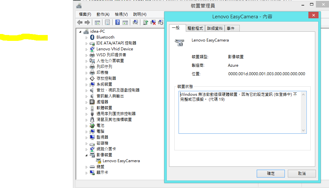Click the Azure manufacturer value
This screenshot has height=188, width=329.
[x=233, y=65]
